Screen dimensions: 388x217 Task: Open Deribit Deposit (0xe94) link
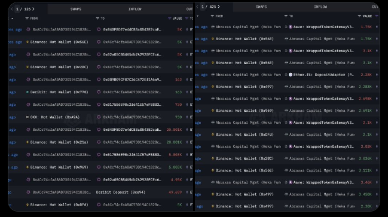[121, 192]
